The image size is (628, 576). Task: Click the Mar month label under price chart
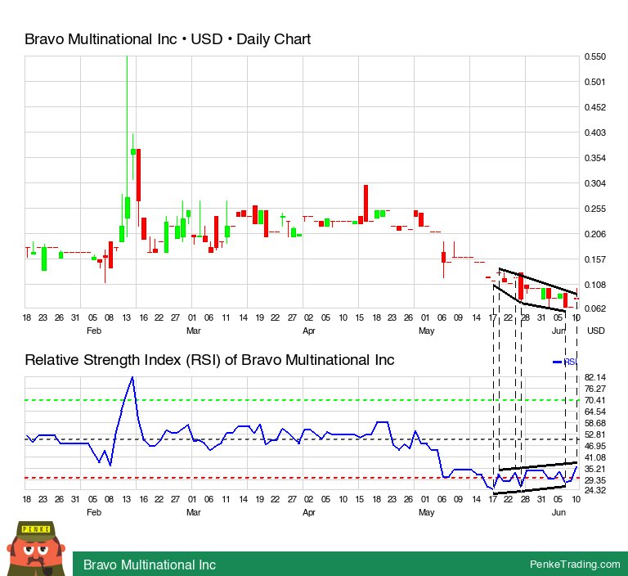(x=194, y=331)
